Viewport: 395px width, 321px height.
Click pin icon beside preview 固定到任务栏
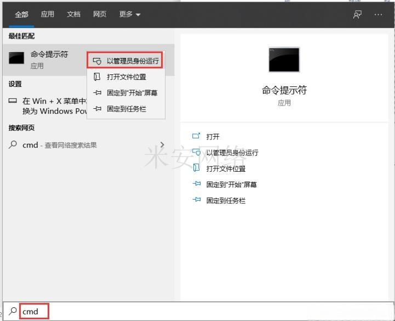click(197, 200)
